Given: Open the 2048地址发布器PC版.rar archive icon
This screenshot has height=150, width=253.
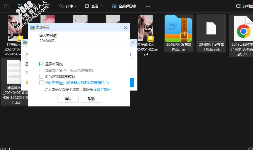Looking at the screenshot, I should (178, 29).
